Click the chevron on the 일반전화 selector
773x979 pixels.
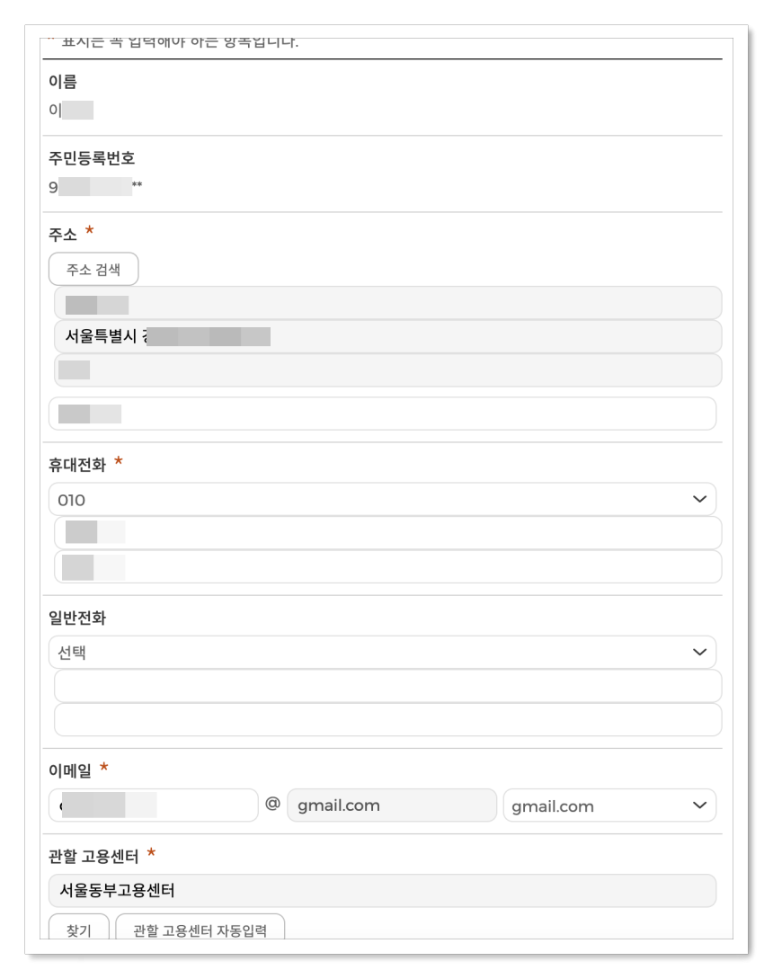[x=702, y=652]
